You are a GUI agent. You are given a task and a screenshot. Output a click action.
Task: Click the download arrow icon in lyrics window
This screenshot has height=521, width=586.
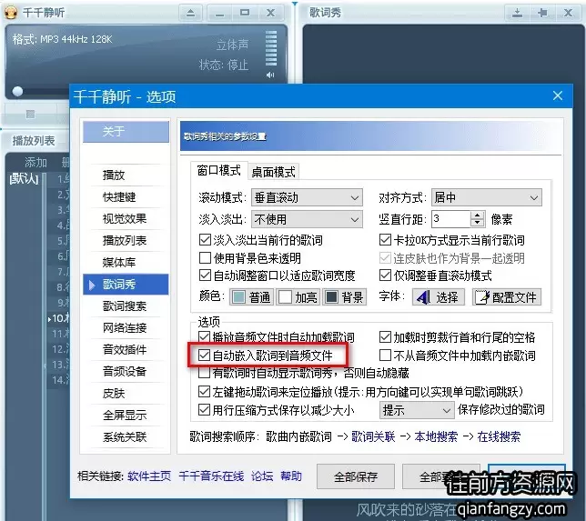(517, 13)
